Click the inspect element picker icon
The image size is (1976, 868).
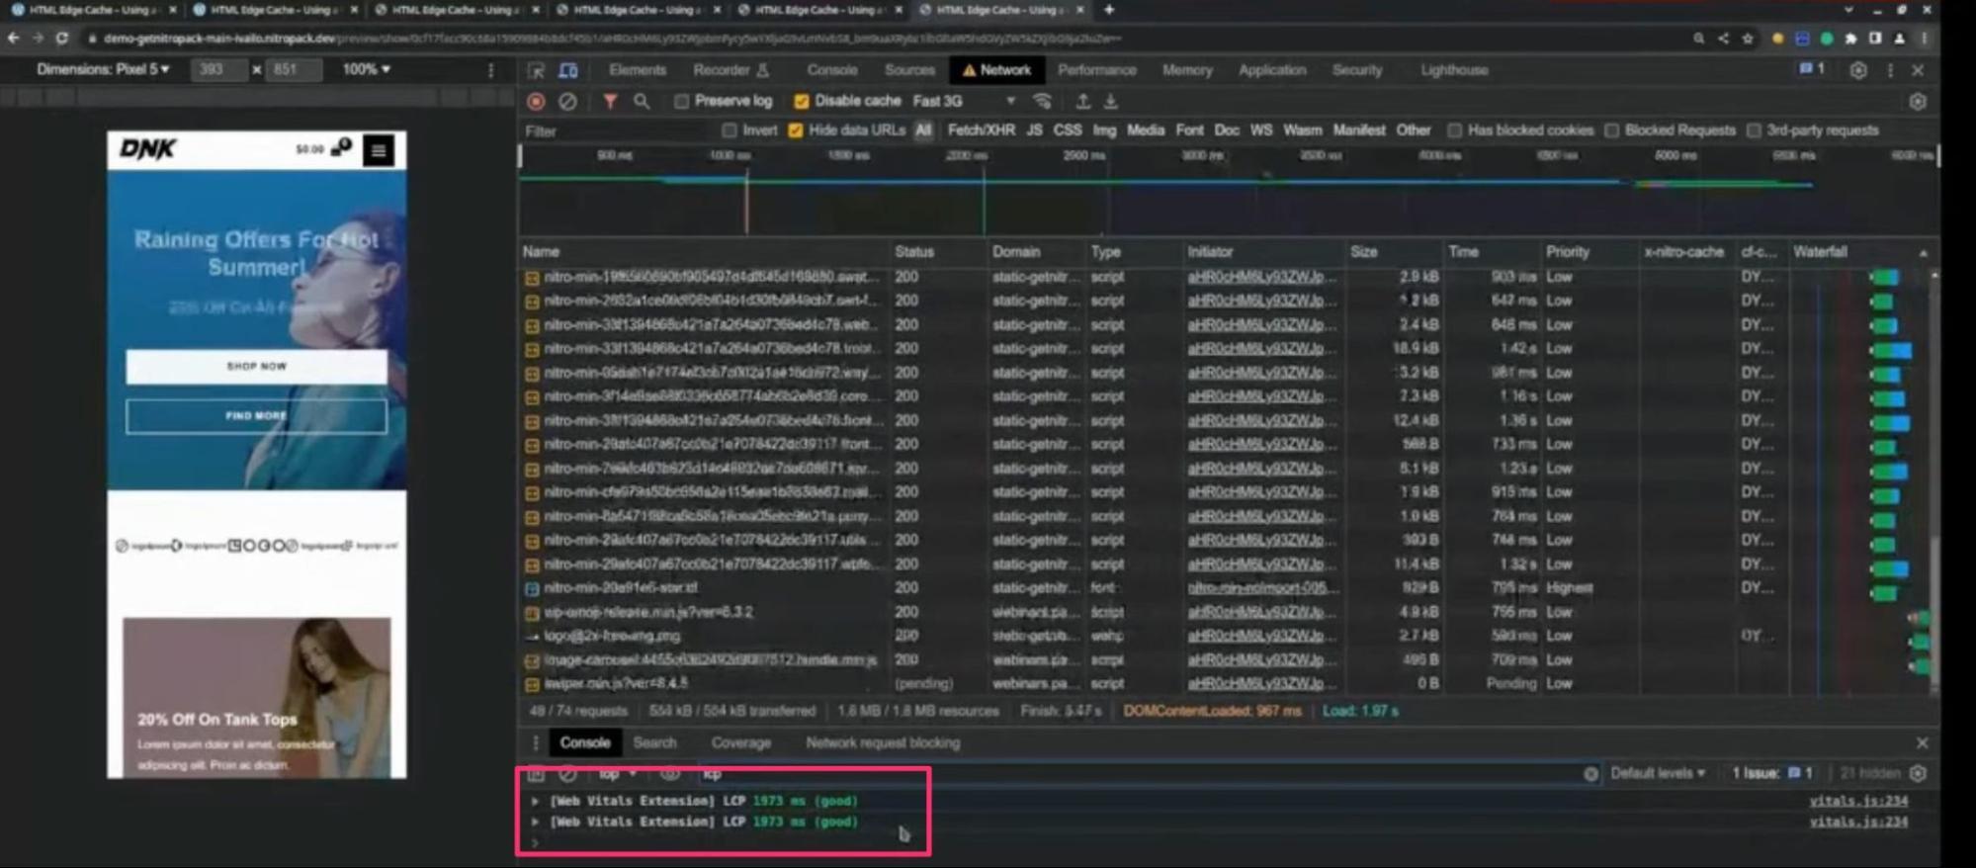(536, 71)
